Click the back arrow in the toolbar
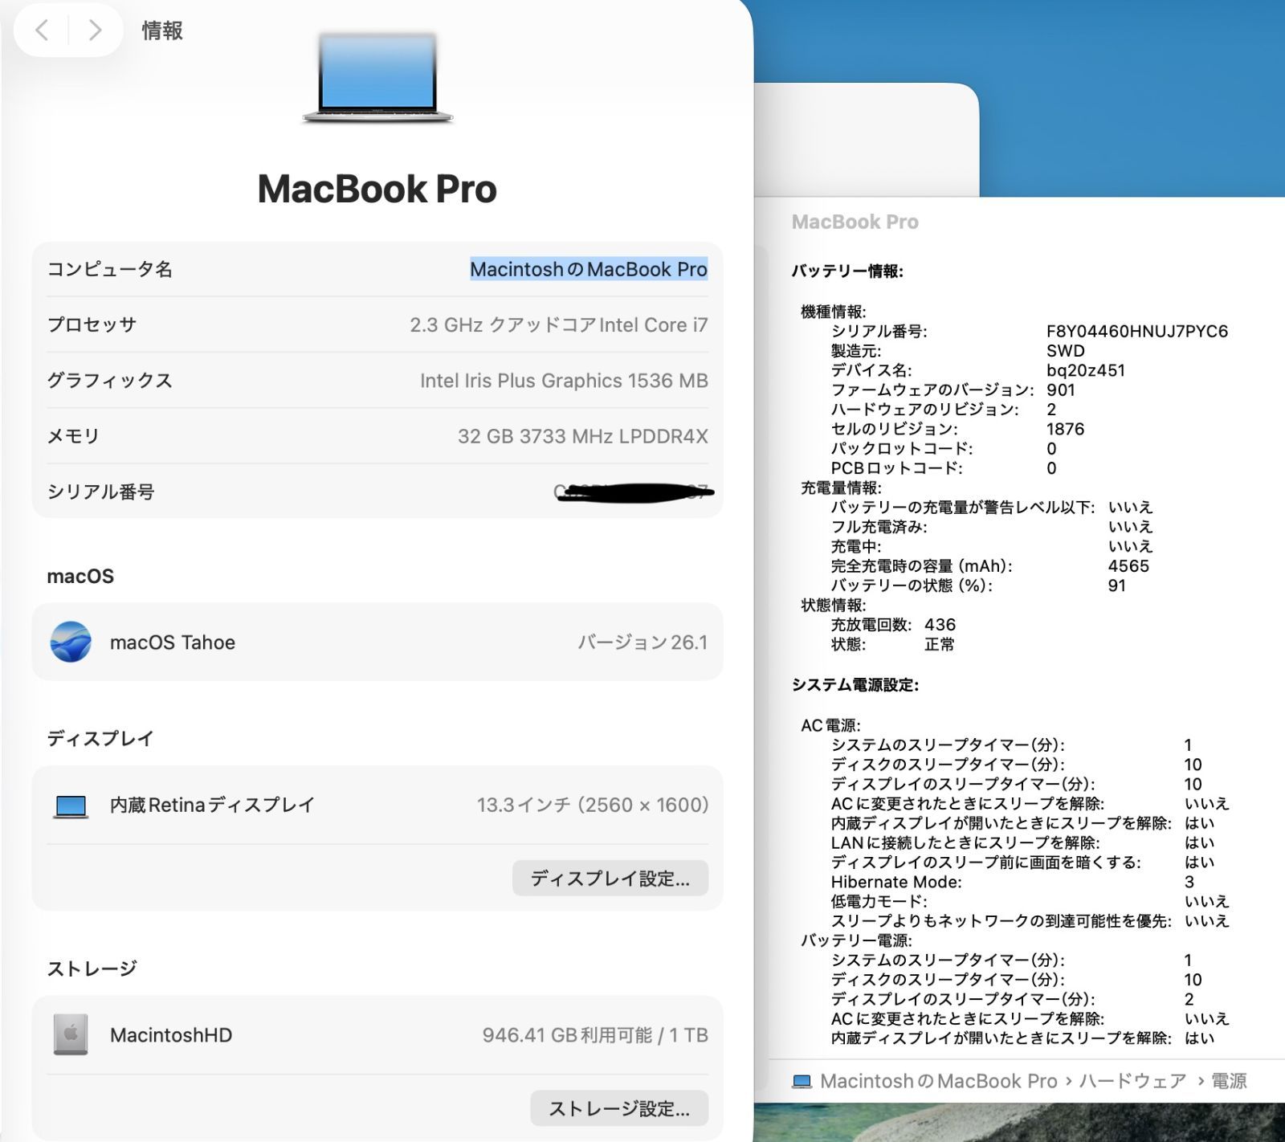Screen dimensions: 1285x1142 42,31
